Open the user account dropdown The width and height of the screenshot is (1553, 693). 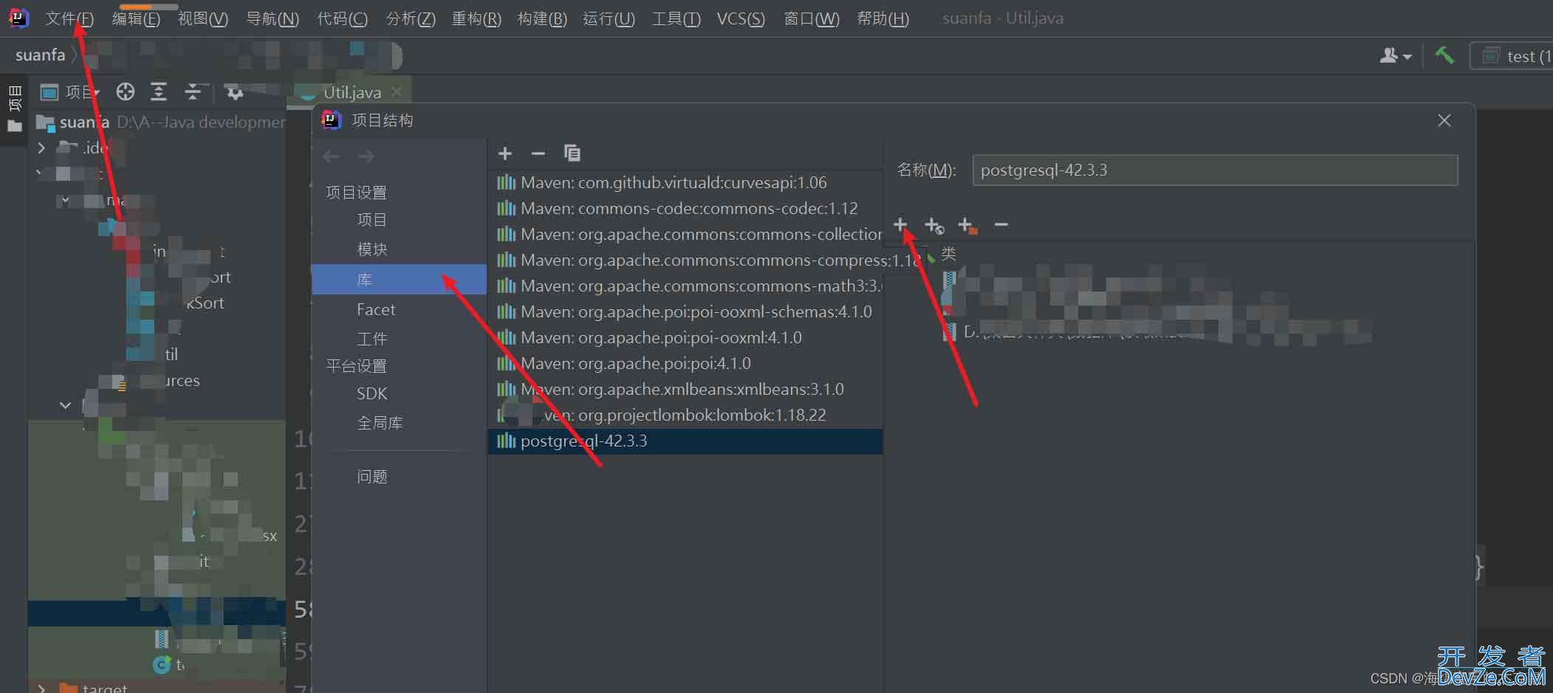click(1396, 56)
